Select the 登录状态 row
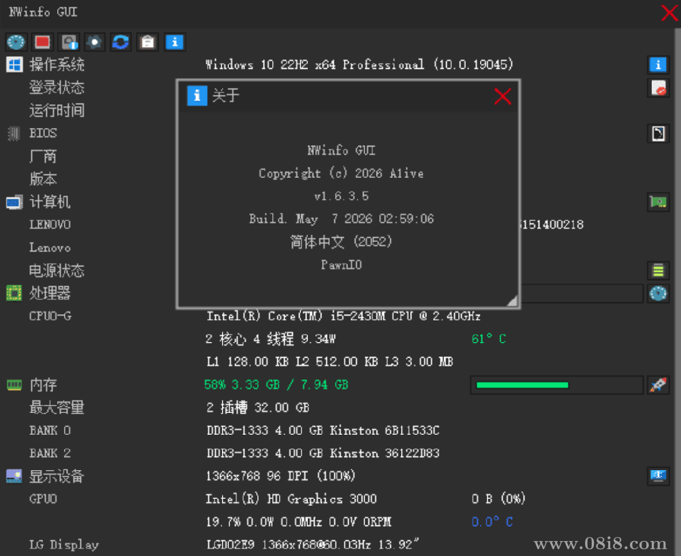This screenshot has width=681, height=556. click(57, 88)
